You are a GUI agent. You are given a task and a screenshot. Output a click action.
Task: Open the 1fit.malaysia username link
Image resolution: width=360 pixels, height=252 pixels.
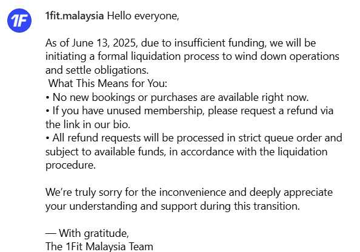75,16
